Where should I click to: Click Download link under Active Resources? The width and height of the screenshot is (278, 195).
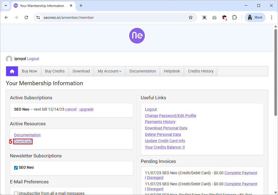[23, 141]
